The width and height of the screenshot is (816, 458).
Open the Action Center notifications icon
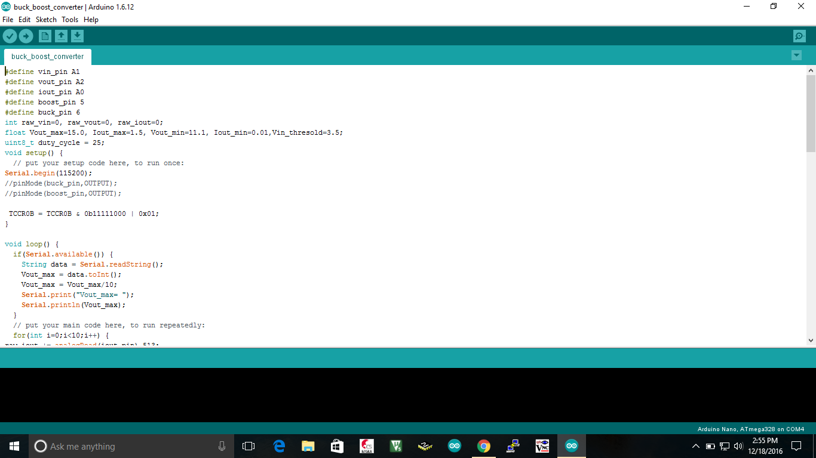pos(796,445)
